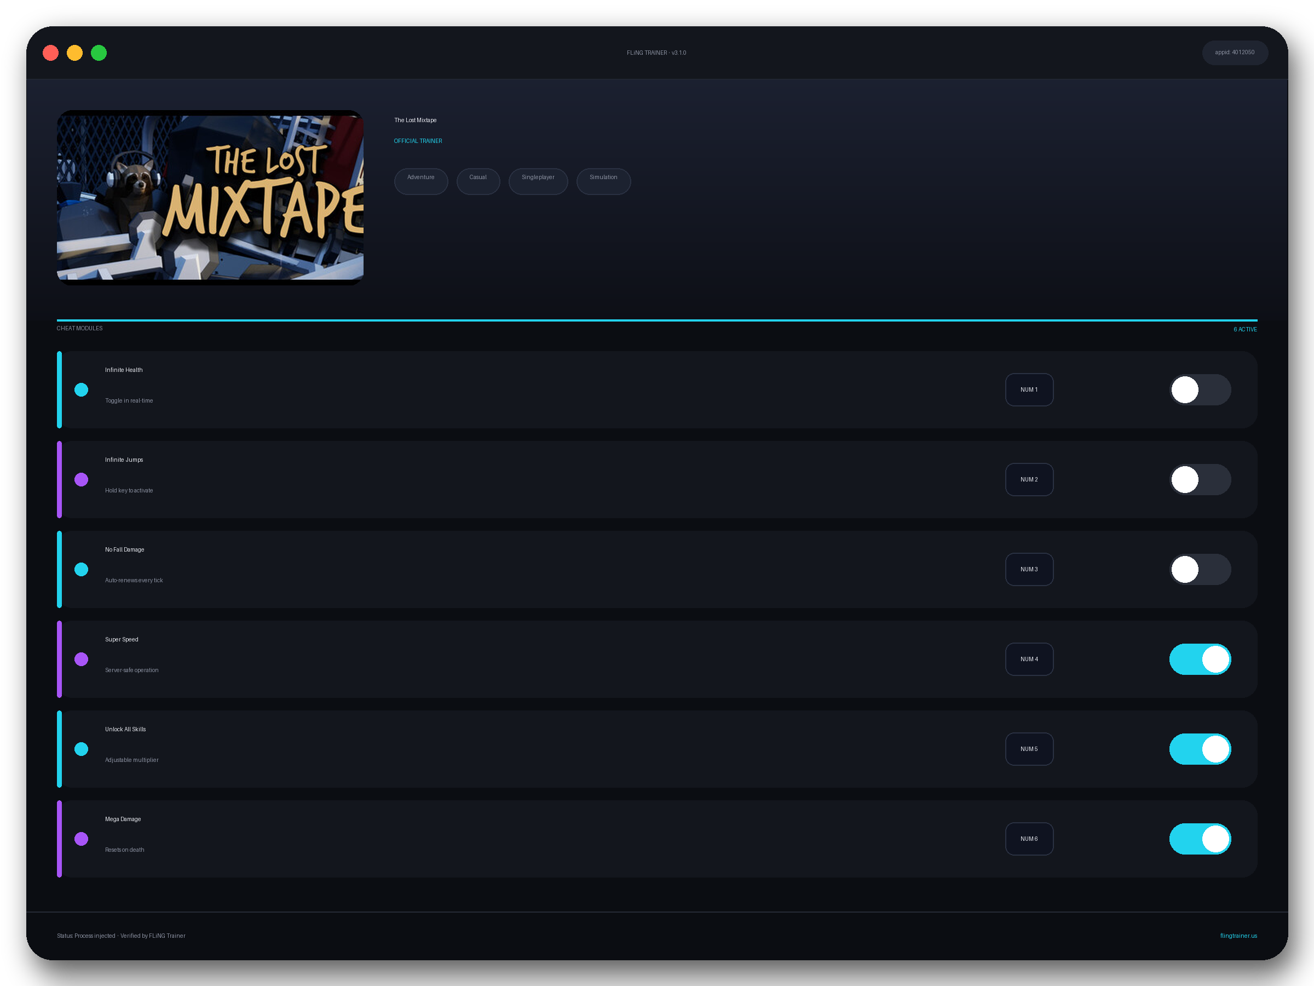The image size is (1314, 986).
Task: Select the Singleplayer tag
Action: click(x=538, y=181)
